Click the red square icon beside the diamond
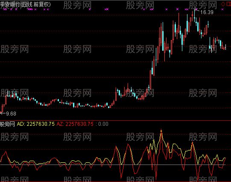This screenshot has width=231, height=182. pos(229,4)
